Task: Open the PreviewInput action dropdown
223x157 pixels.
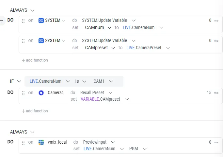Action: point(113,142)
